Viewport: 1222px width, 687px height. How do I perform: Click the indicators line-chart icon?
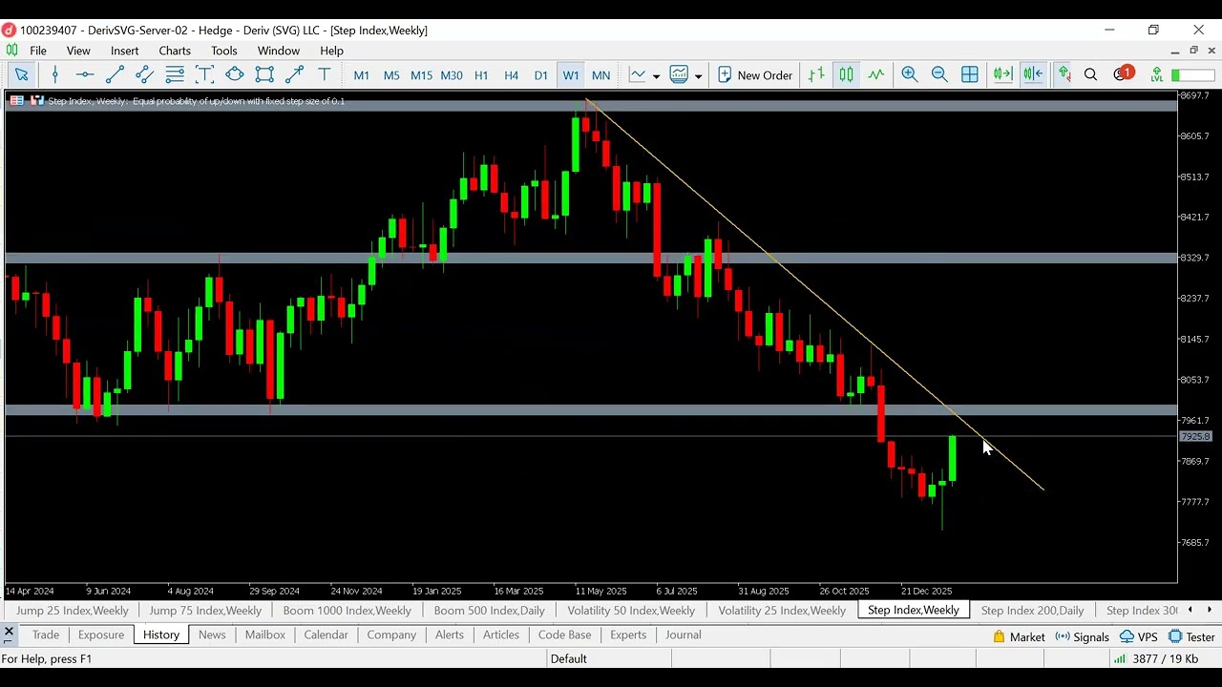coord(637,74)
